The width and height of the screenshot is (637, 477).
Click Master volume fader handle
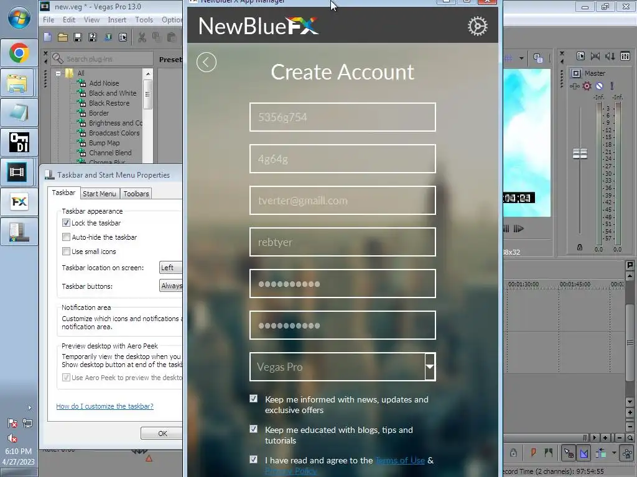tap(580, 154)
